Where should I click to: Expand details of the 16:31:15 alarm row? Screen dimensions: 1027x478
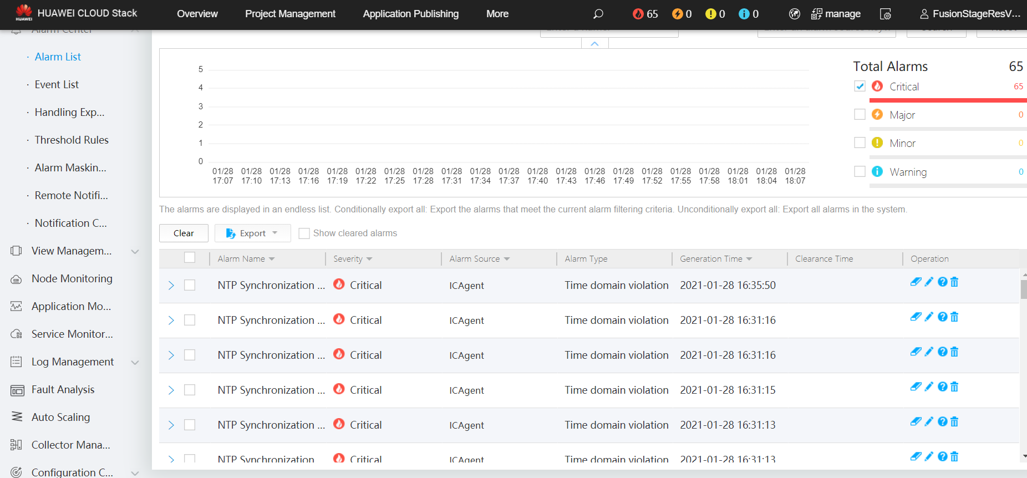(171, 390)
